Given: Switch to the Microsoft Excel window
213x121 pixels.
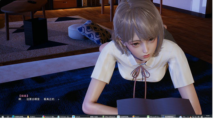Looking at the screenshot, I should (153, 116).
